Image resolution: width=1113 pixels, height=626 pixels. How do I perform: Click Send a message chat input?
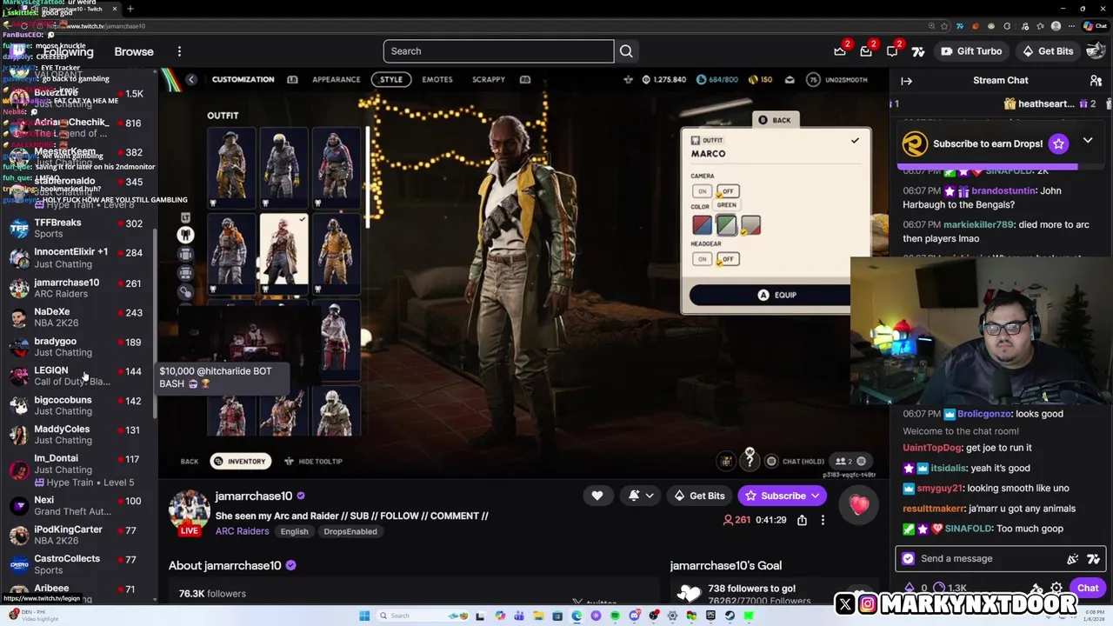[1000, 559]
